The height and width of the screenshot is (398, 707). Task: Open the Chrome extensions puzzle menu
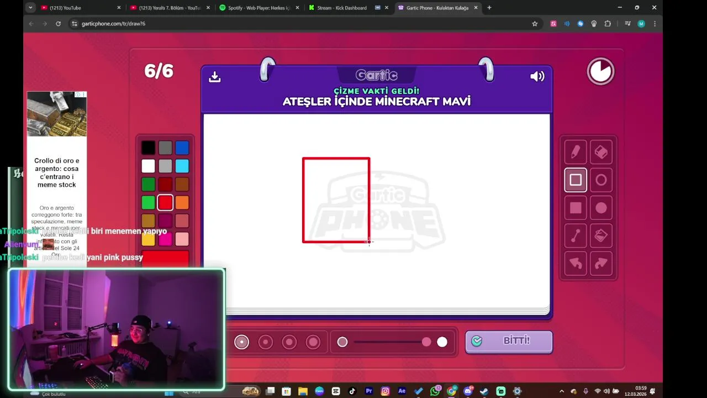point(608,24)
